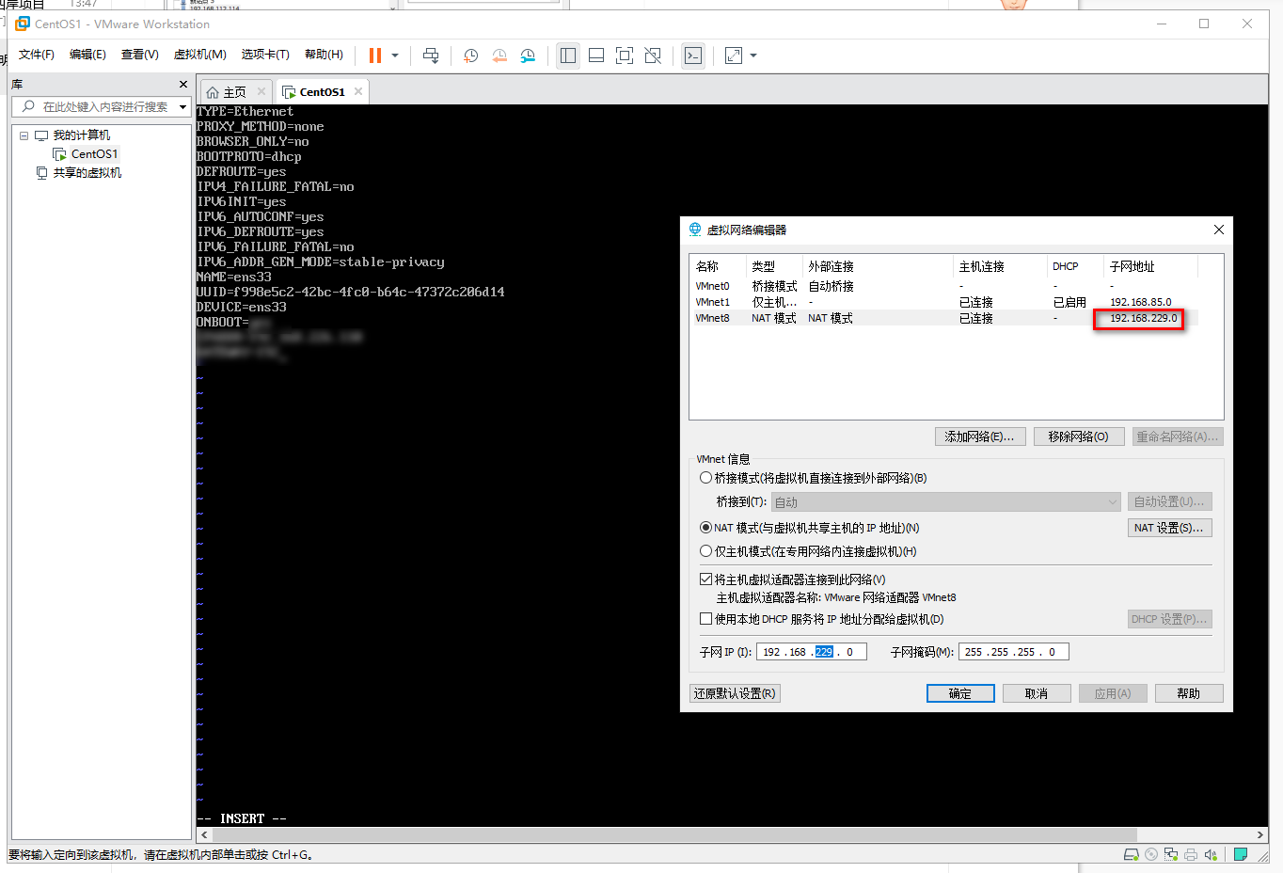
Task: Open the library search filter dropdown arrow
Action: (182, 107)
